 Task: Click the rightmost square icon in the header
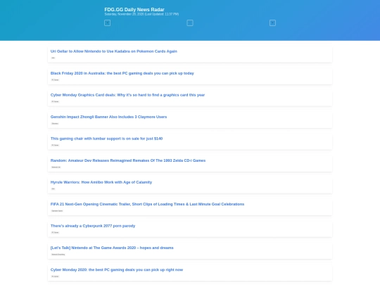point(272,23)
